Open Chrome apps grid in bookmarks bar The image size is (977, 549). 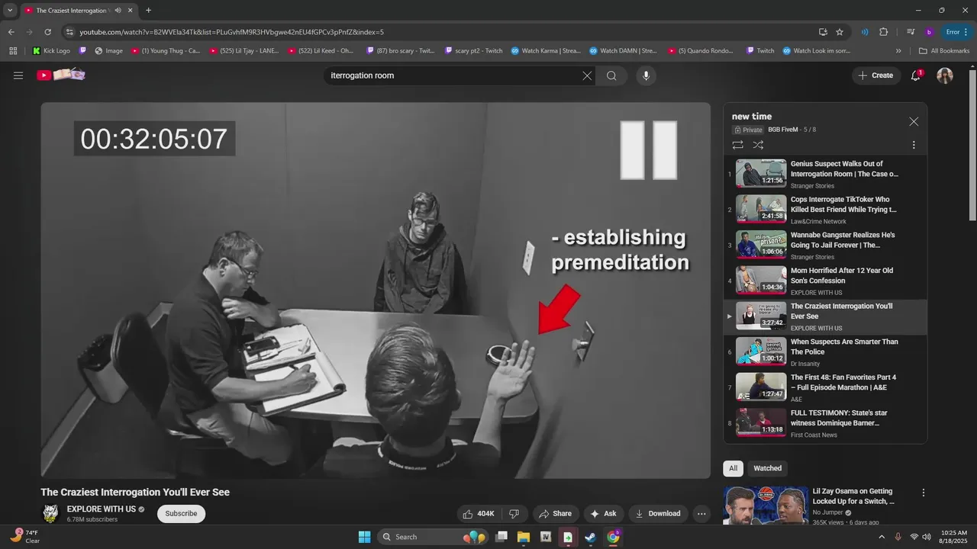point(13,51)
